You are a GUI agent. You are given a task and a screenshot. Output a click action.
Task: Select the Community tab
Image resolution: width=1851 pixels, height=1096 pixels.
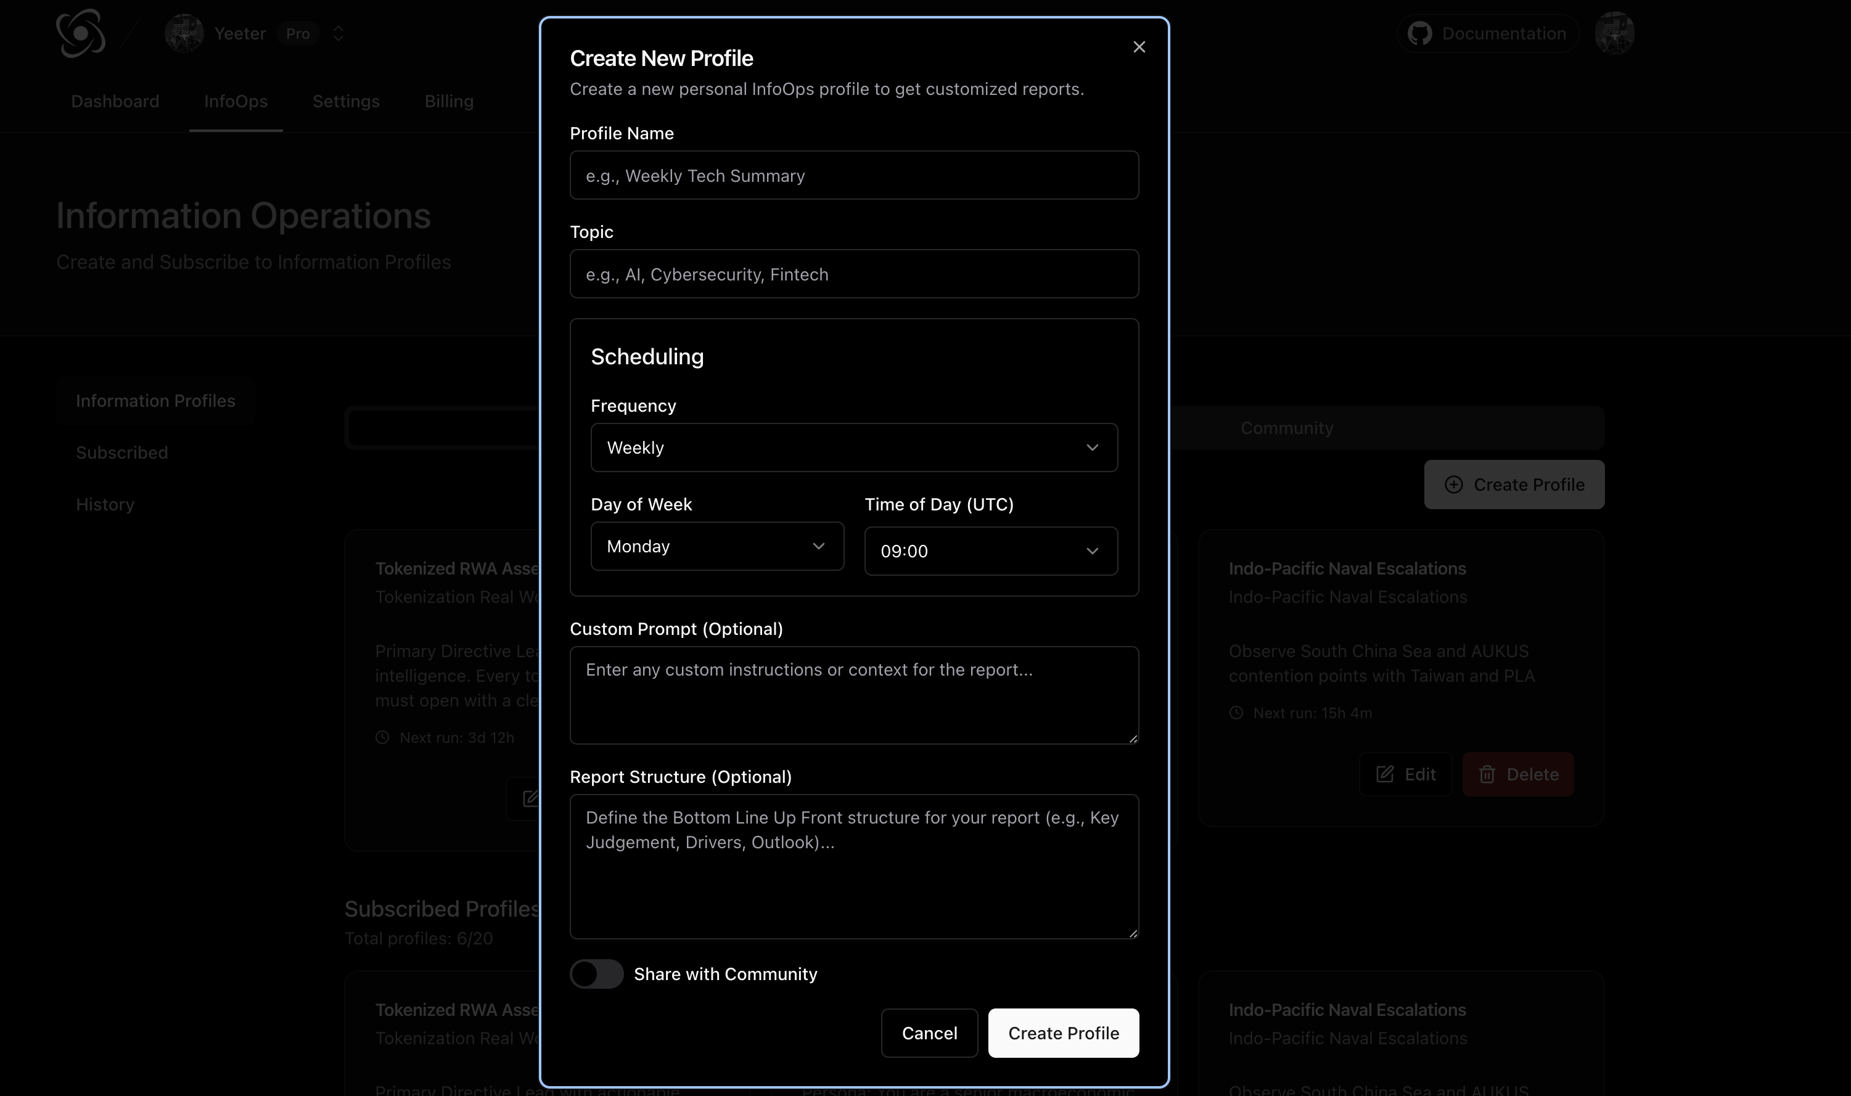[x=1286, y=428]
